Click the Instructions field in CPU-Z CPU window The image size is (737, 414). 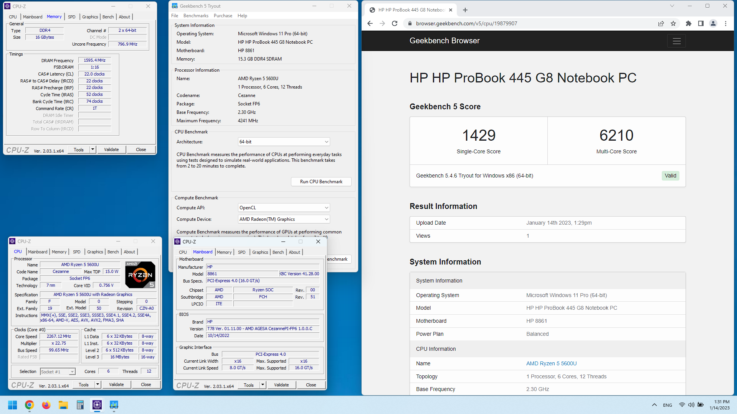click(x=98, y=318)
